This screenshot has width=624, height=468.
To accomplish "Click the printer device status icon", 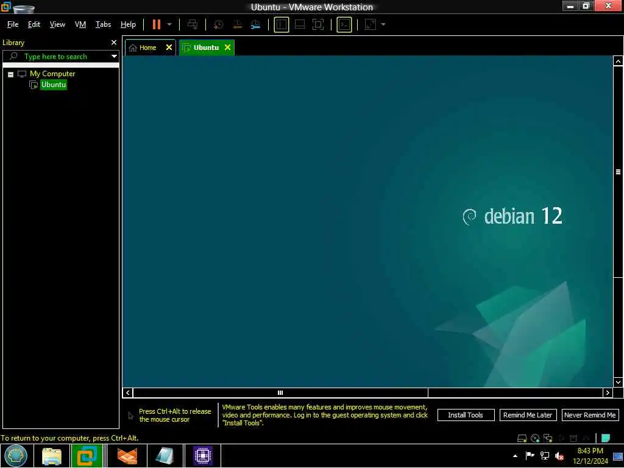I will pos(573,439).
